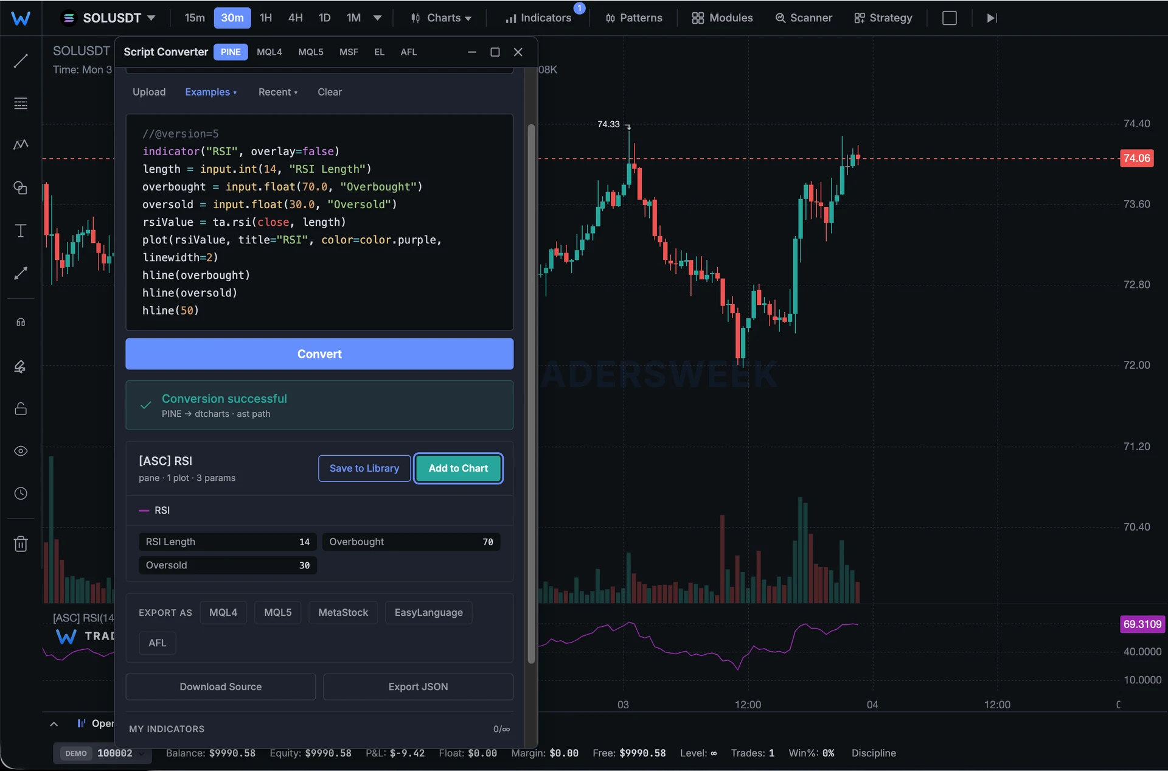This screenshot has width=1168, height=771.
Task: Edit the Overbought value field
Action: (x=411, y=542)
